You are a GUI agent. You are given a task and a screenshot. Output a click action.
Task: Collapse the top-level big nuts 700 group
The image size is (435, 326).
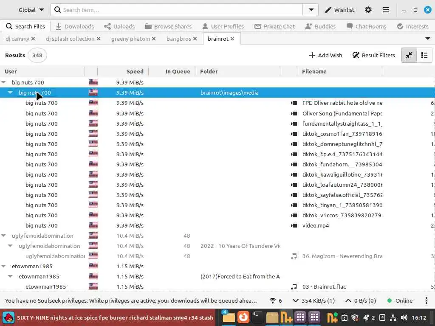point(3,82)
